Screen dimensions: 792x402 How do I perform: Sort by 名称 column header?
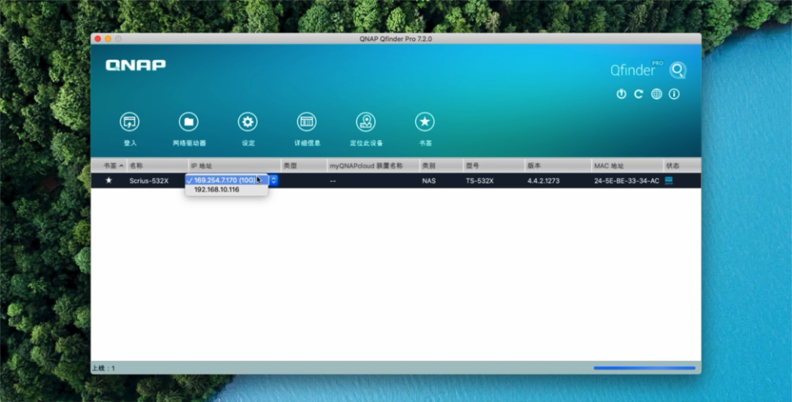pos(157,166)
